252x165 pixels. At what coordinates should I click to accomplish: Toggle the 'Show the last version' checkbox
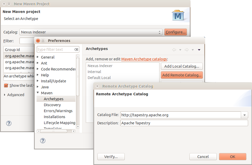point(6,85)
